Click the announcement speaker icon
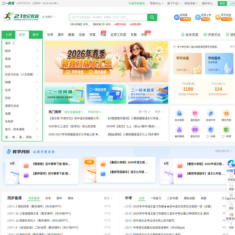 point(174,47)
